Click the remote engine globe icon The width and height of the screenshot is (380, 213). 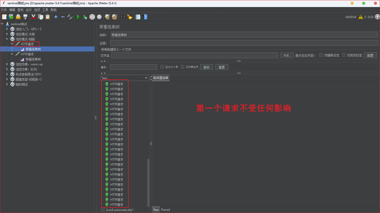pos(377,17)
